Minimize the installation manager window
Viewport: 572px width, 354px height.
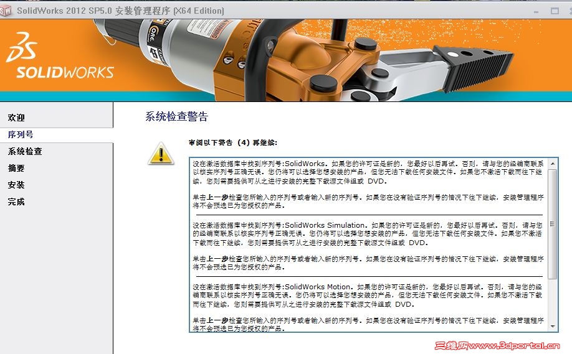(536, 11)
